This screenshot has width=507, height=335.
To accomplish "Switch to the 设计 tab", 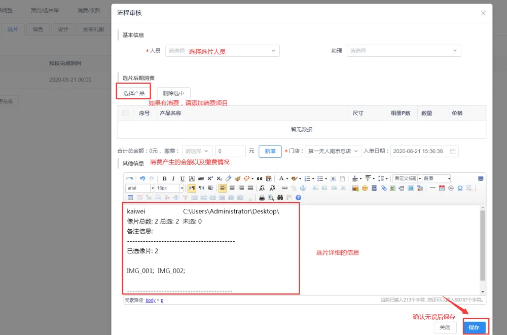I will [x=63, y=29].
